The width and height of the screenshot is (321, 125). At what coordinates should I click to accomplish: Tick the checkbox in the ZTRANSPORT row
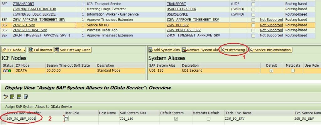(253, 4)
